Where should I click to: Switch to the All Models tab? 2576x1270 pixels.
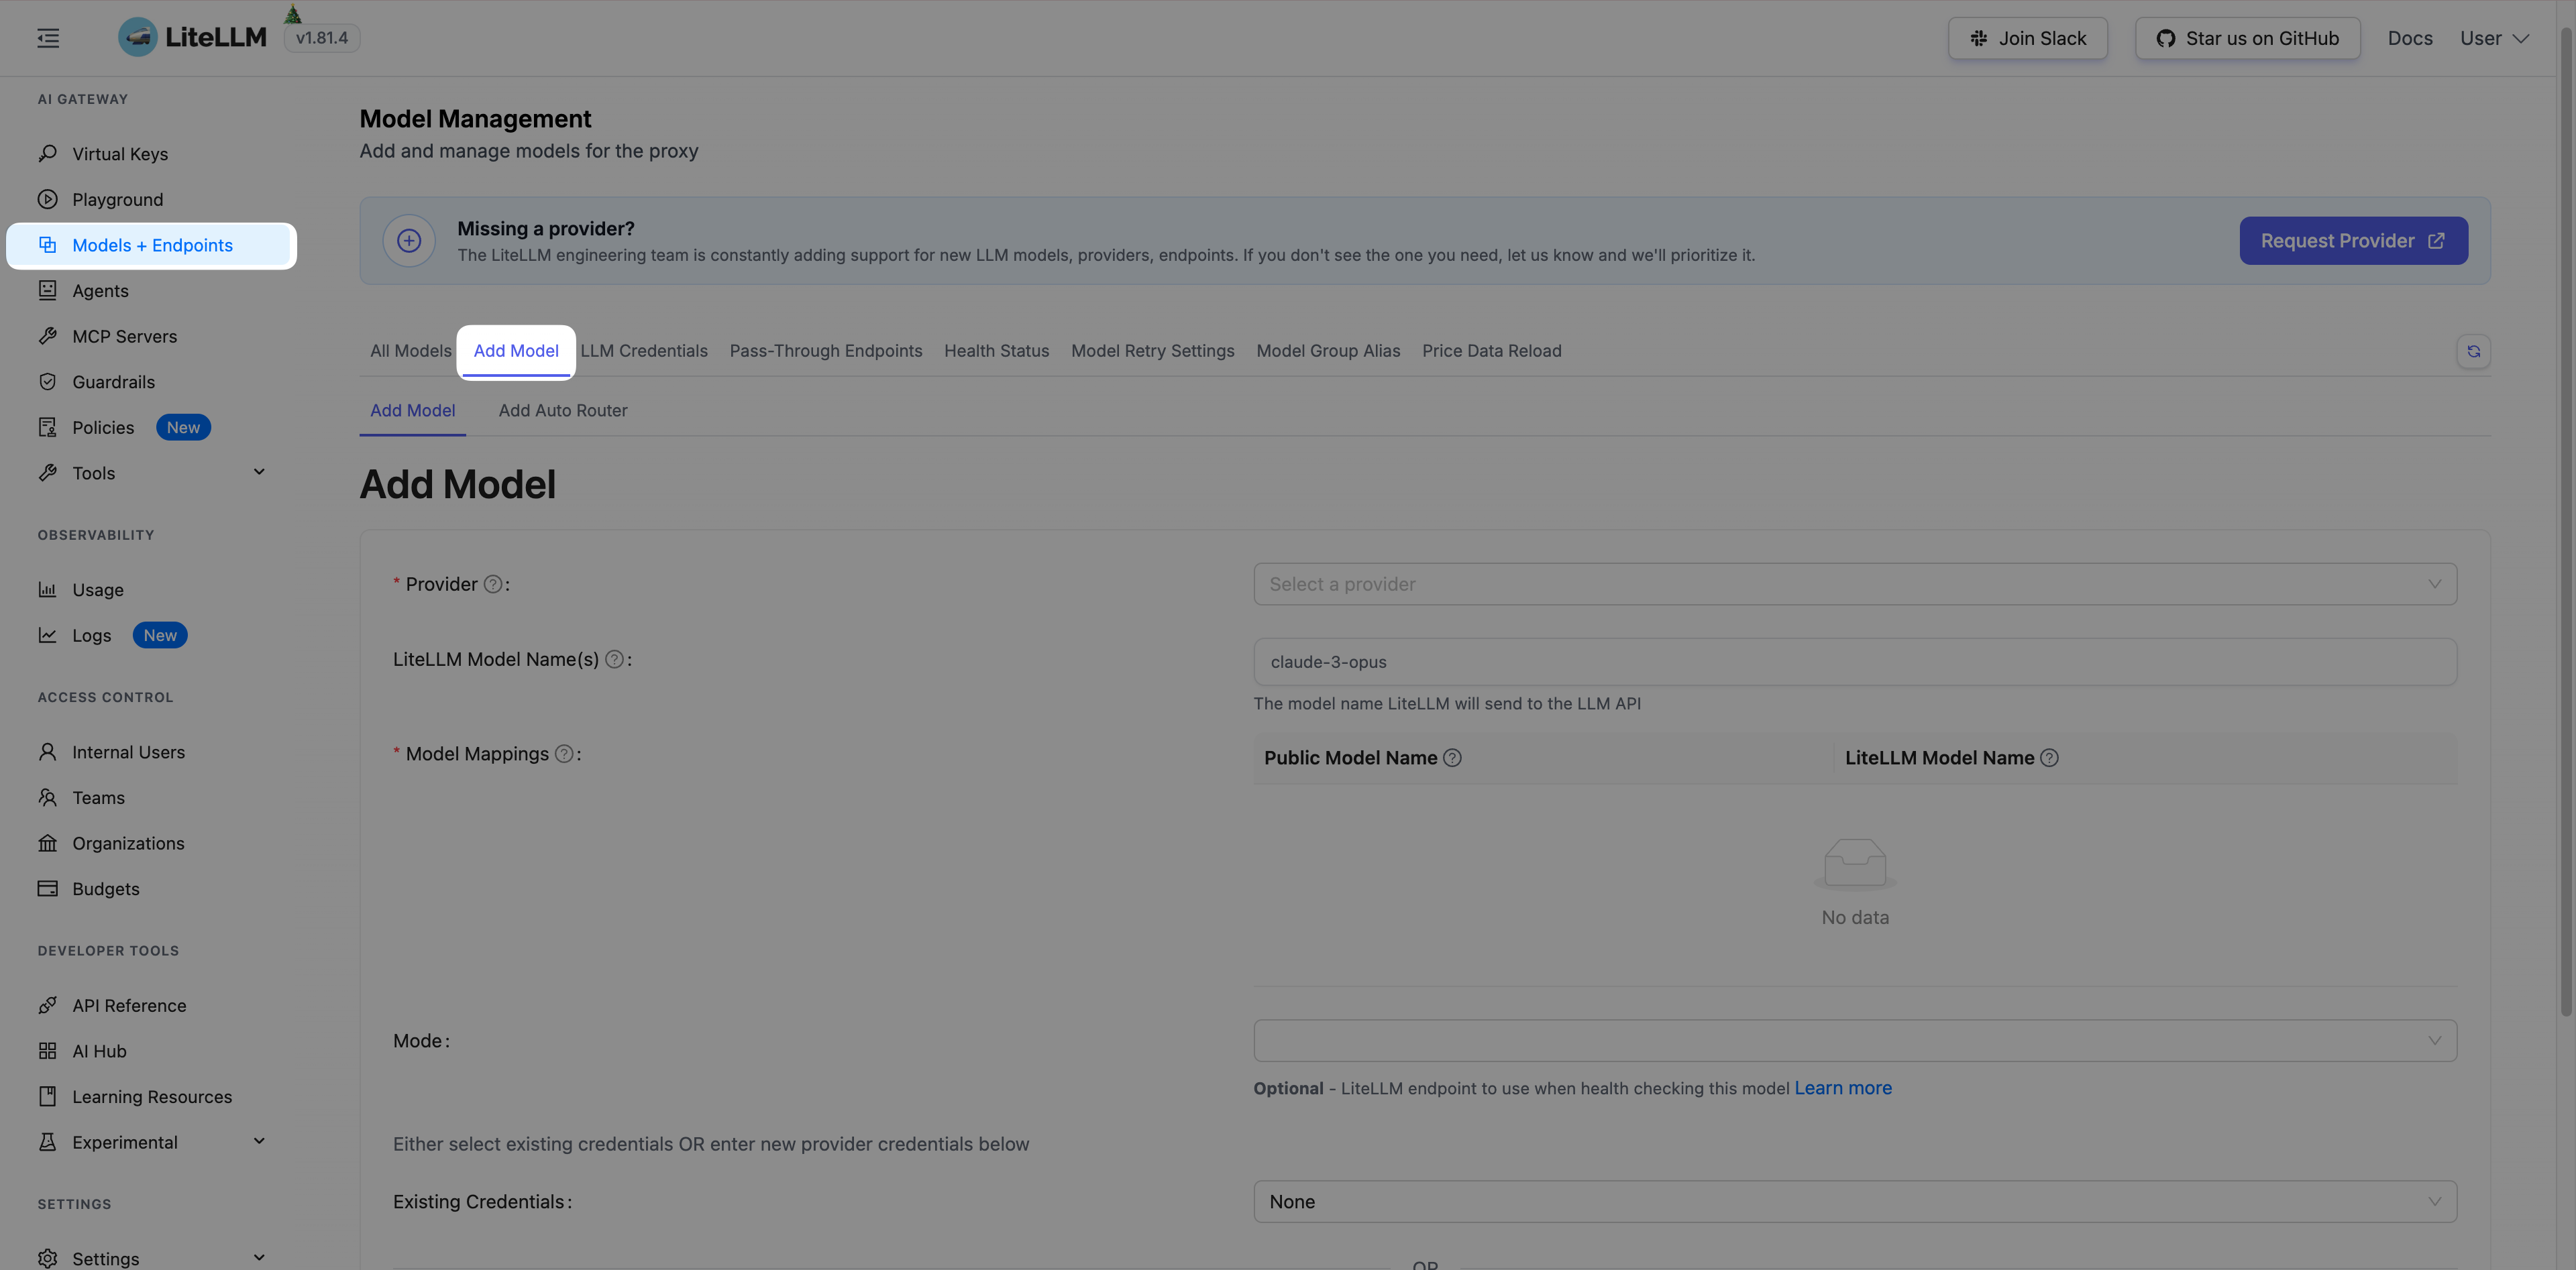pyautogui.click(x=410, y=351)
